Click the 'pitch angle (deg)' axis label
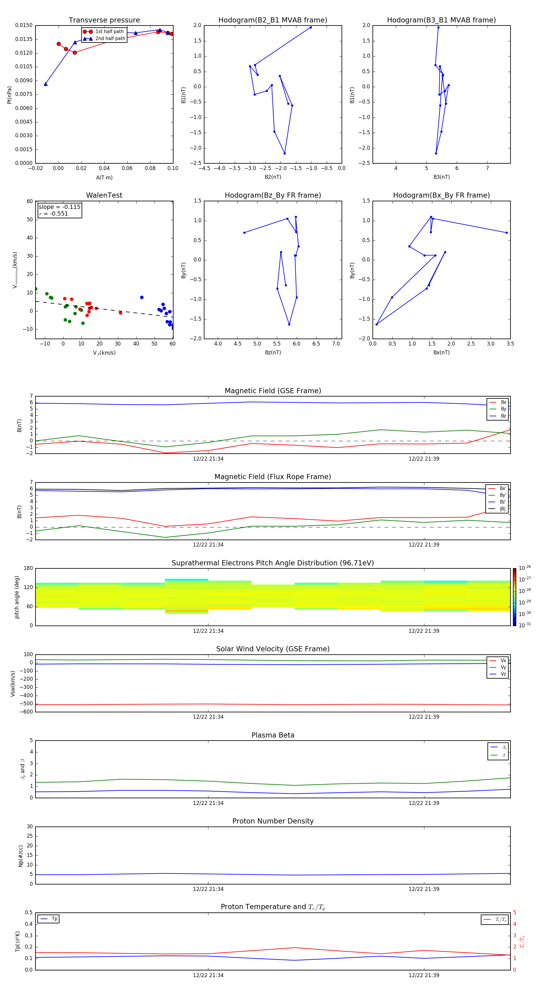 point(17,597)
